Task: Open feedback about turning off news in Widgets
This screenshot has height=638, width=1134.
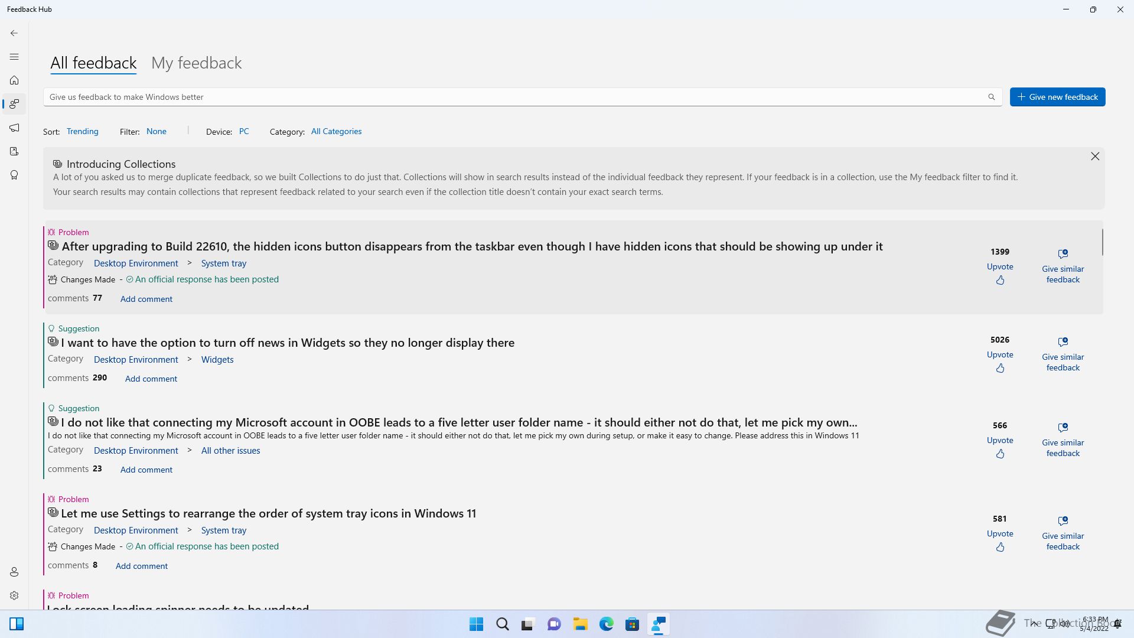Action: pos(288,343)
